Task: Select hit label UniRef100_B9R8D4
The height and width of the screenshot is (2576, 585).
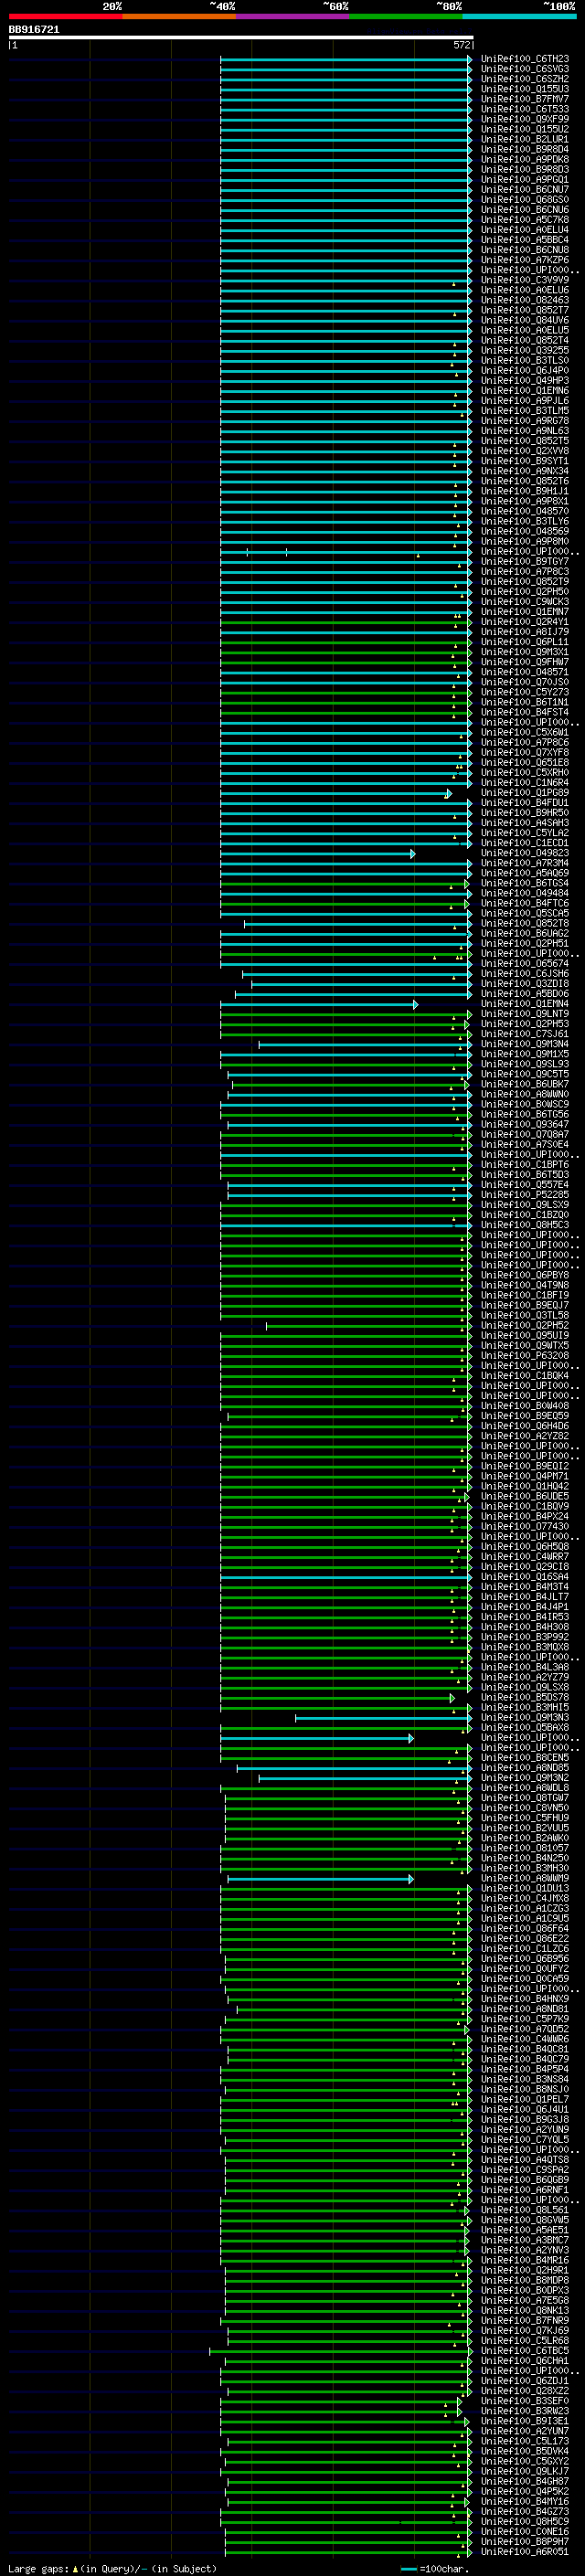Action: pyautogui.click(x=525, y=149)
